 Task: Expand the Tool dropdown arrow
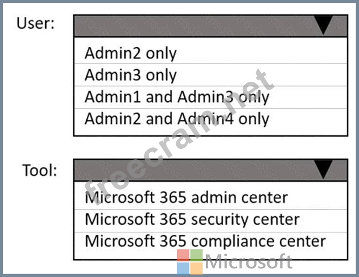click(323, 170)
